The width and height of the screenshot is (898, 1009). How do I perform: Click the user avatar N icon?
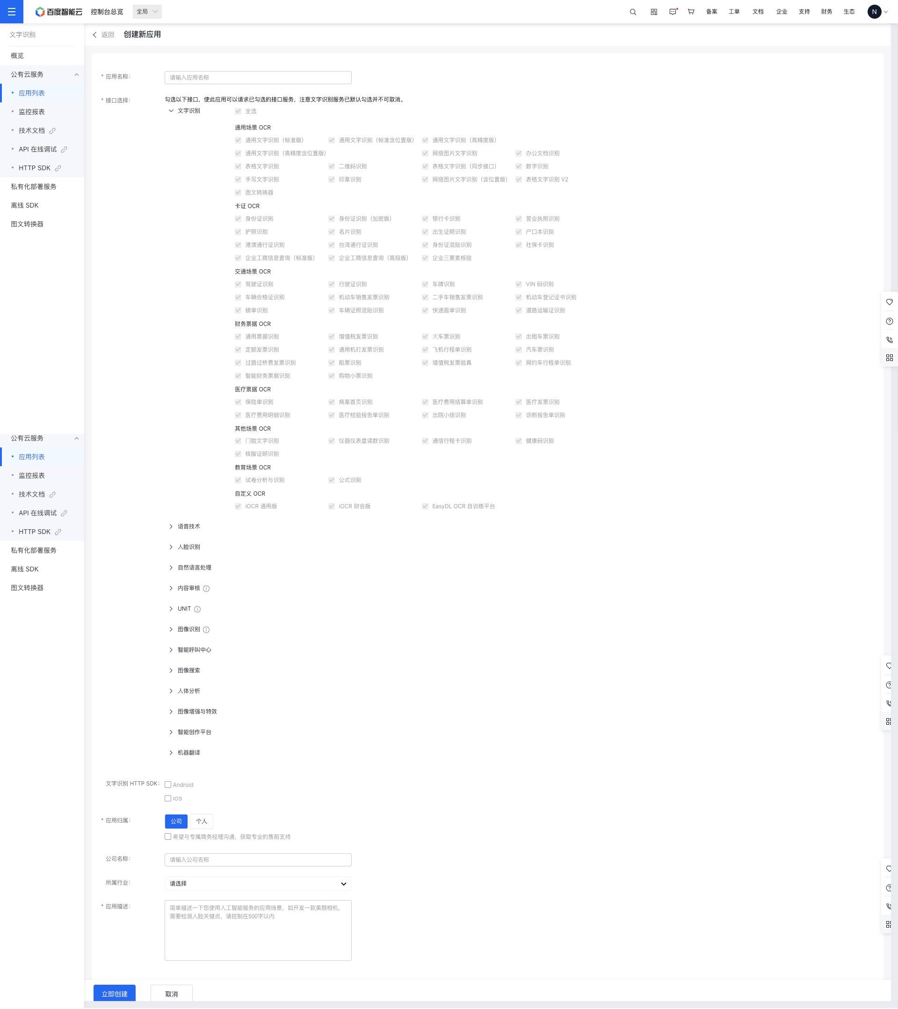874,12
